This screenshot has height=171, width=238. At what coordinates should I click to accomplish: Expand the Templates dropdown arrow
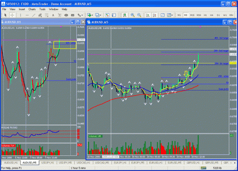click(x=172, y=15)
